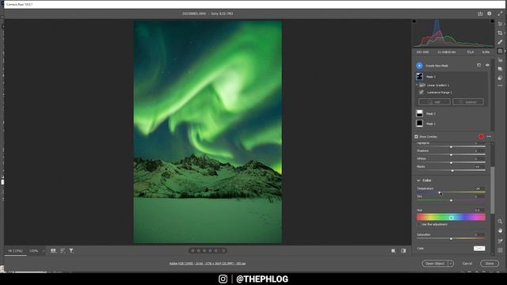Click the Open Object button
This screenshot has height=285, width=507.
pos(435,264)
